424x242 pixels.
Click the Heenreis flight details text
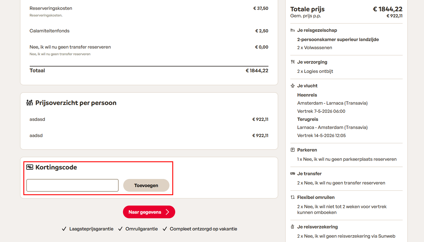point(307,95)
